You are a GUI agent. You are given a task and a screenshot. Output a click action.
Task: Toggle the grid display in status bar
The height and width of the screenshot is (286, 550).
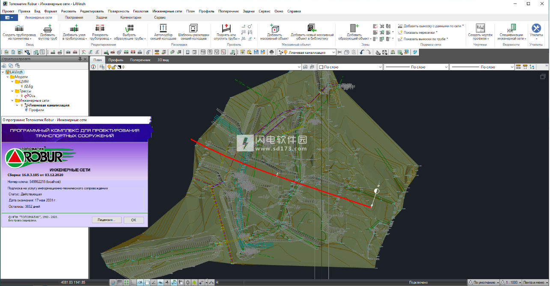pyautogui.click(x=120, y=283)
